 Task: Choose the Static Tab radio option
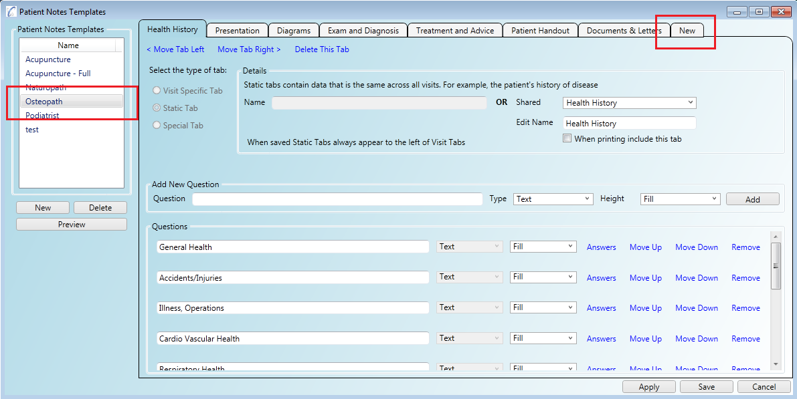click(157, 108)
